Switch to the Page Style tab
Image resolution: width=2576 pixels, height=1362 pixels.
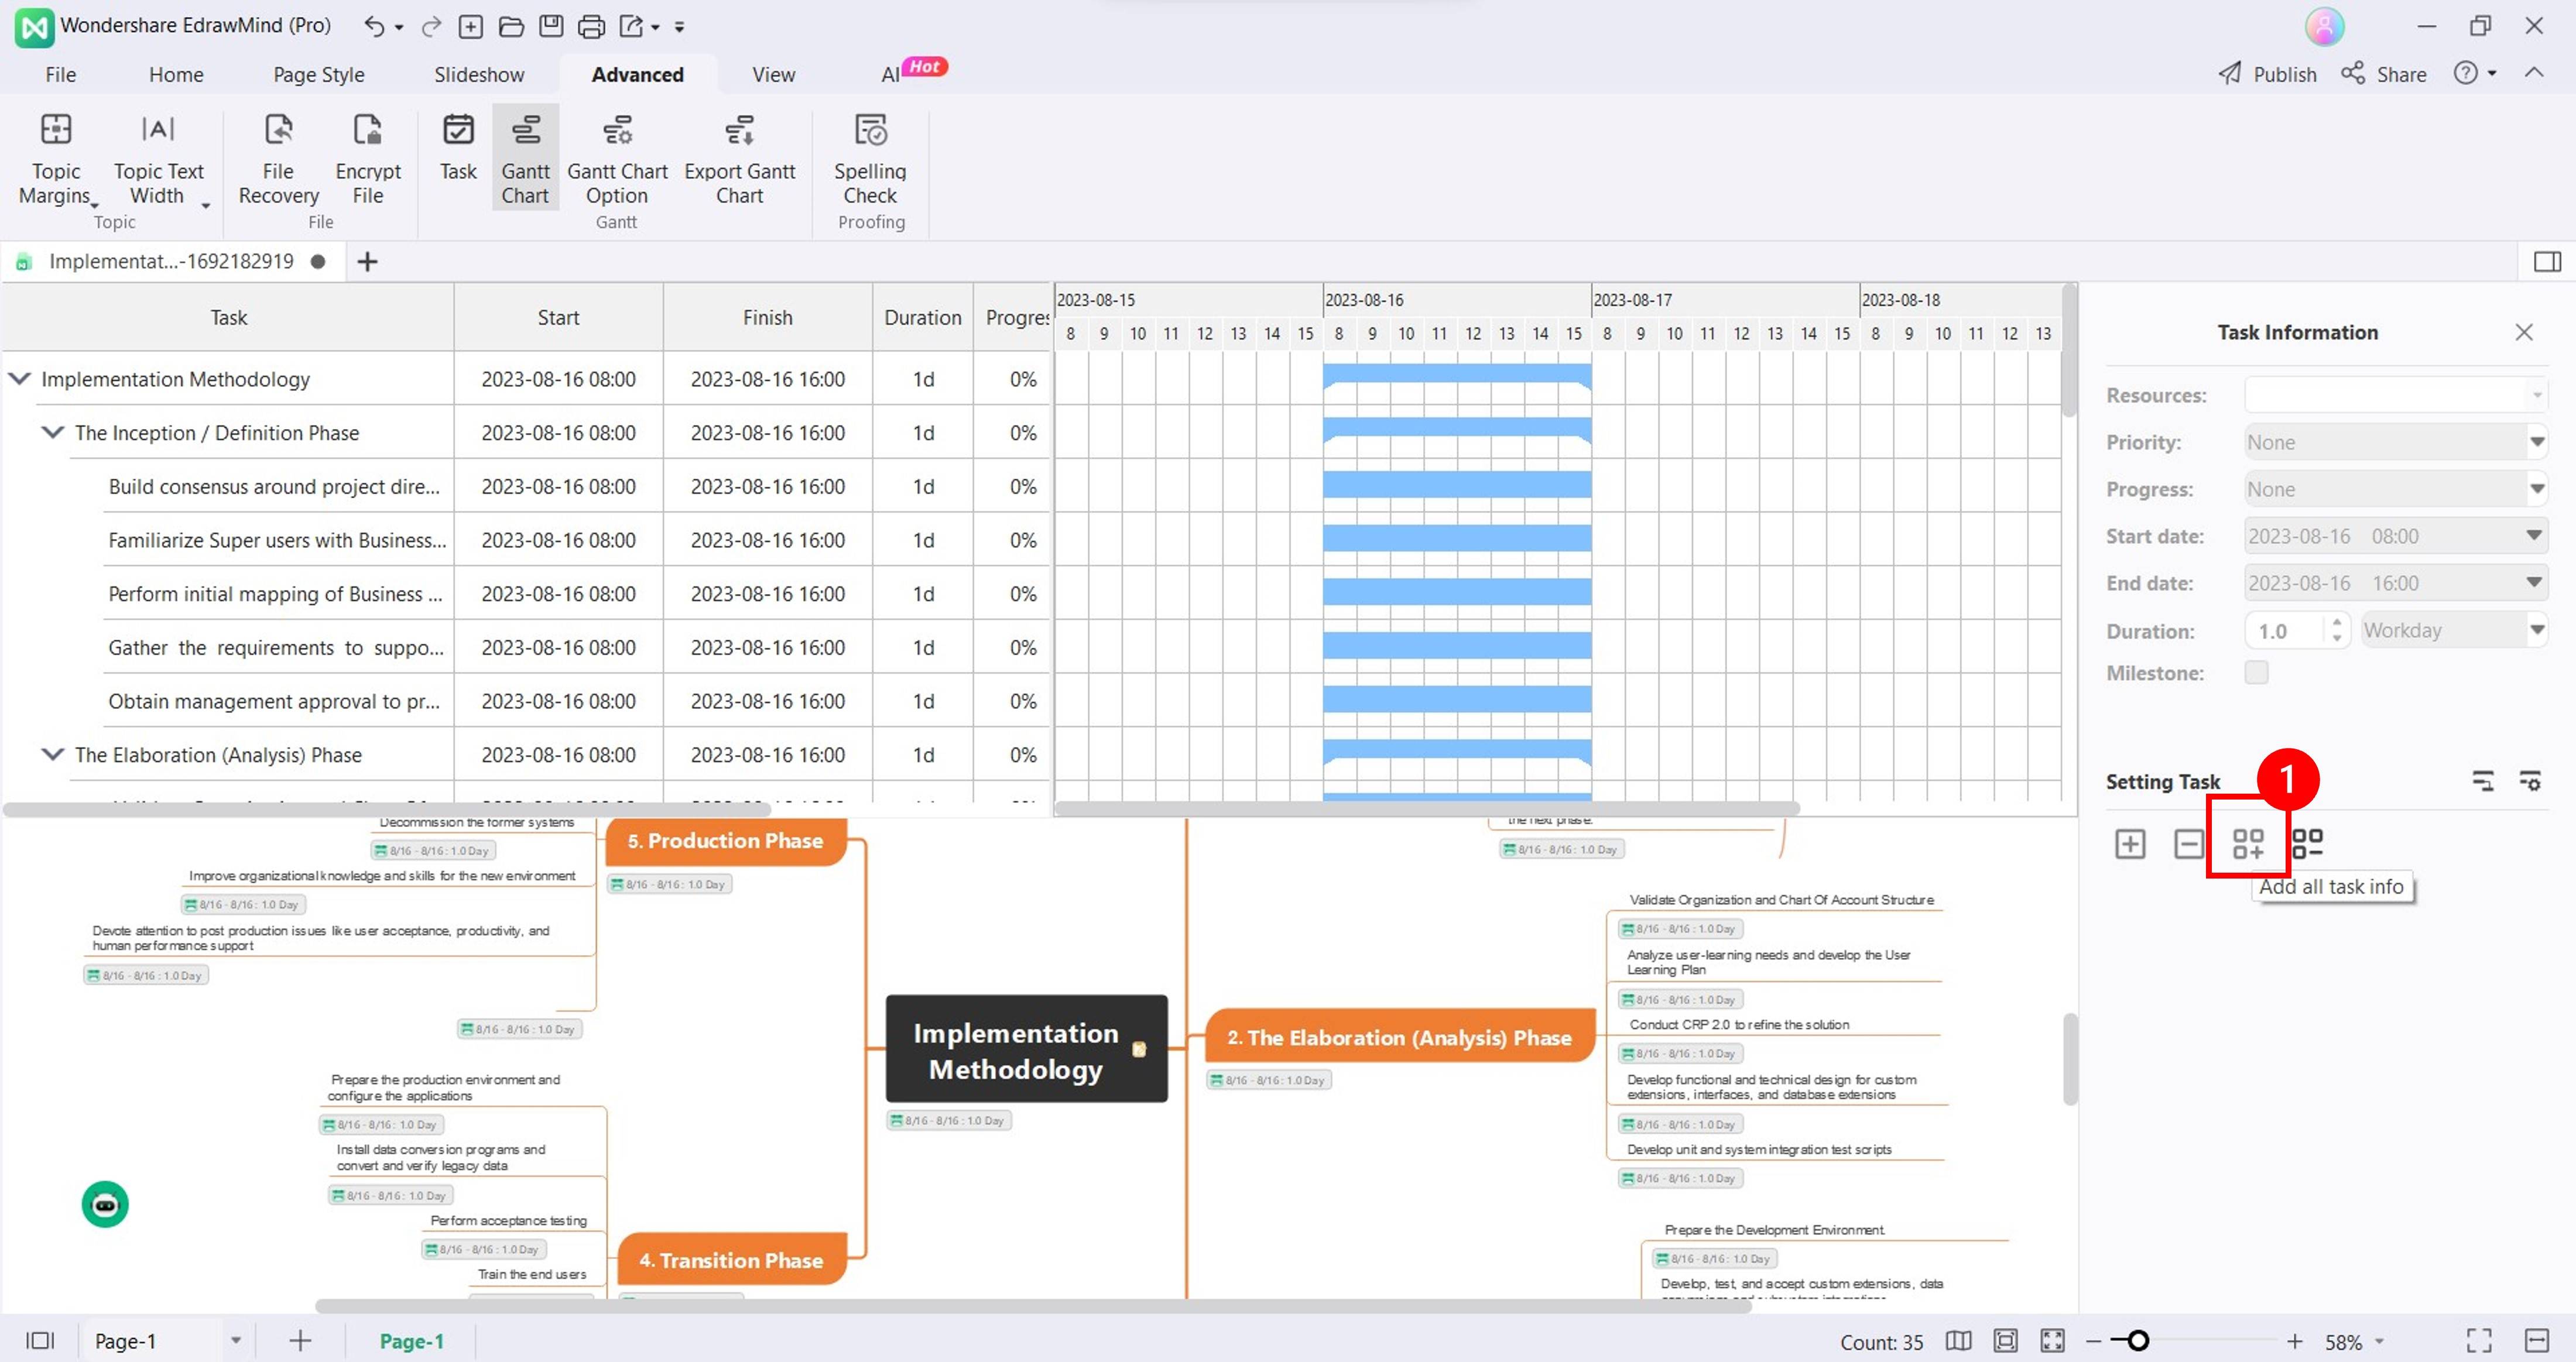coord(318,75)
